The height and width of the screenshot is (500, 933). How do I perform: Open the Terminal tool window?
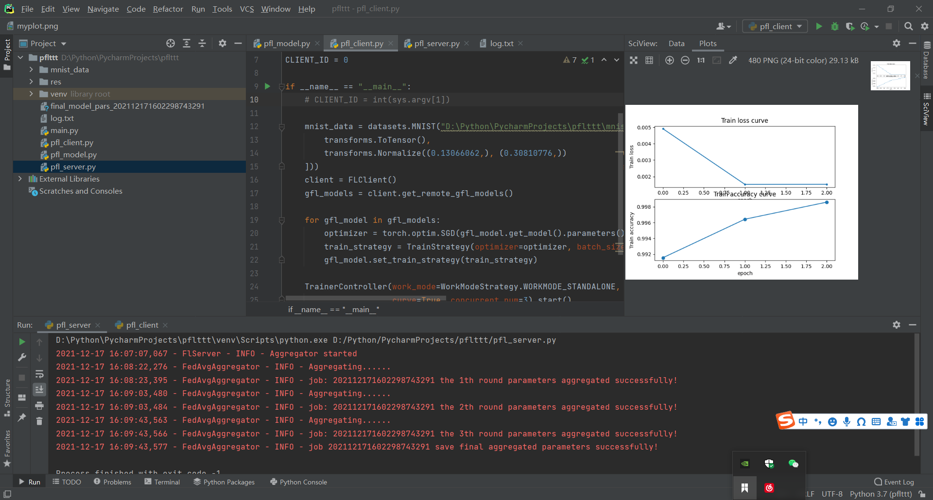162,482
